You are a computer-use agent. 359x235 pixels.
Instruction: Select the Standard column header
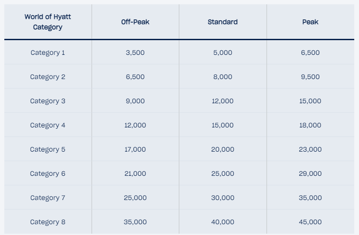(x=222, y=22)
